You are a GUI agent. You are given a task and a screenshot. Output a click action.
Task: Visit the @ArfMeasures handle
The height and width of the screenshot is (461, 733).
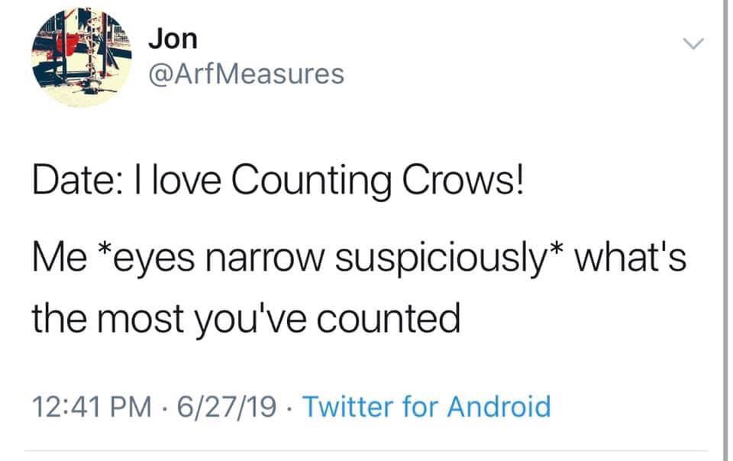[x=245, y=74]
